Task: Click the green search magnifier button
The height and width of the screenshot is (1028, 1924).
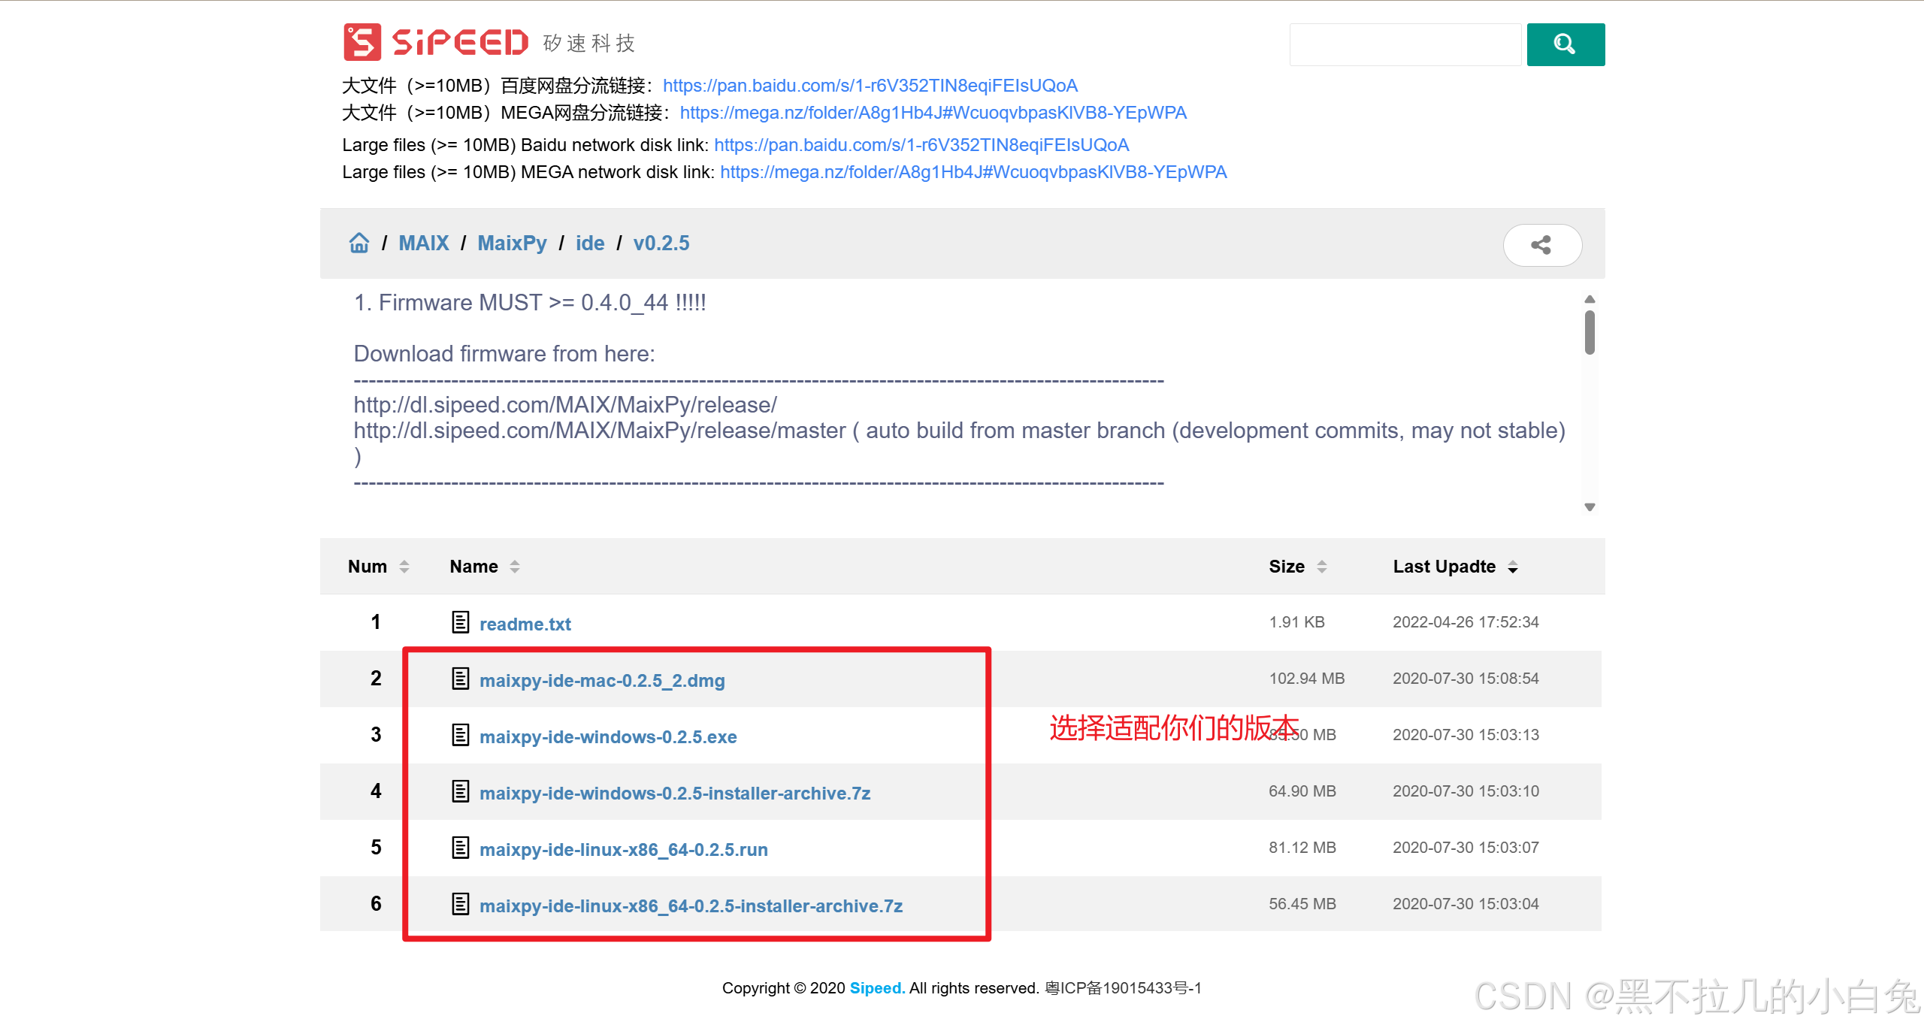Action: [1565, 44]
